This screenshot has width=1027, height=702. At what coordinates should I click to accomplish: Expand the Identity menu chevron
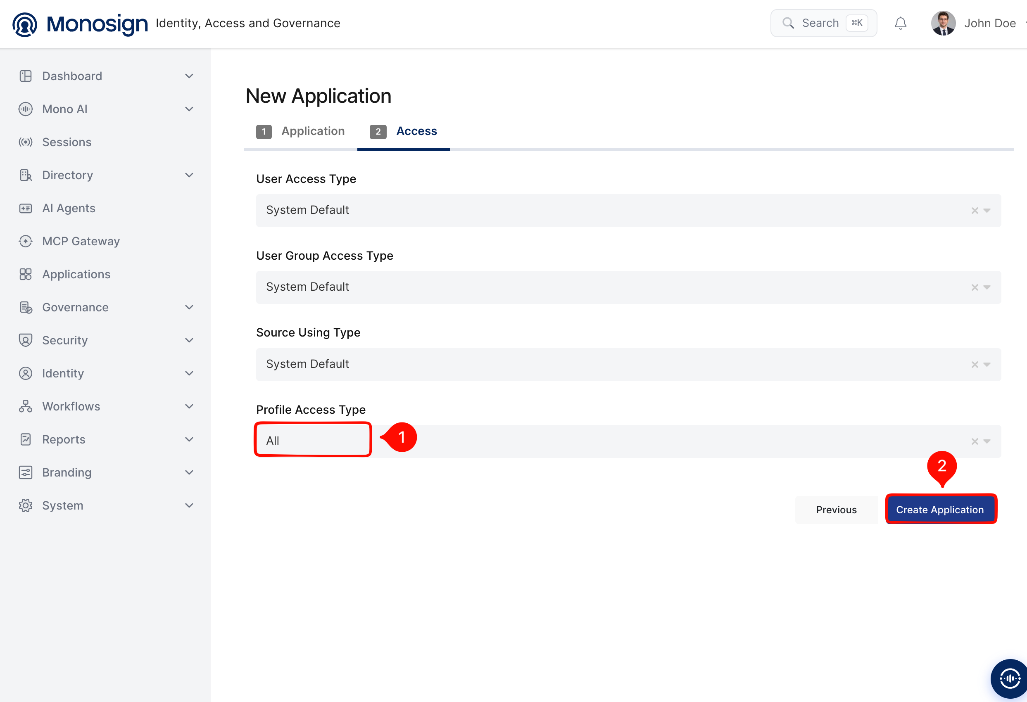pyautogui.click(x=189, y=373)
